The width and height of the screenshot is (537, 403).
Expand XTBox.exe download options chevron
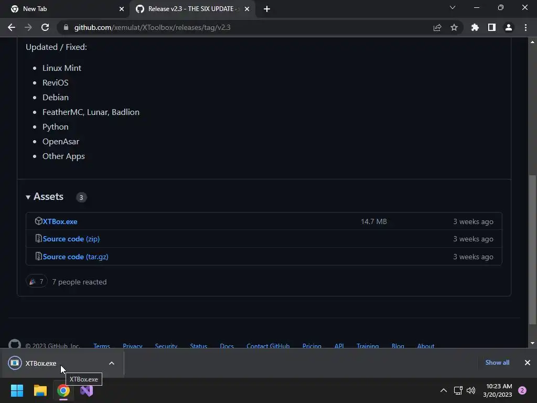pos(112,363)
